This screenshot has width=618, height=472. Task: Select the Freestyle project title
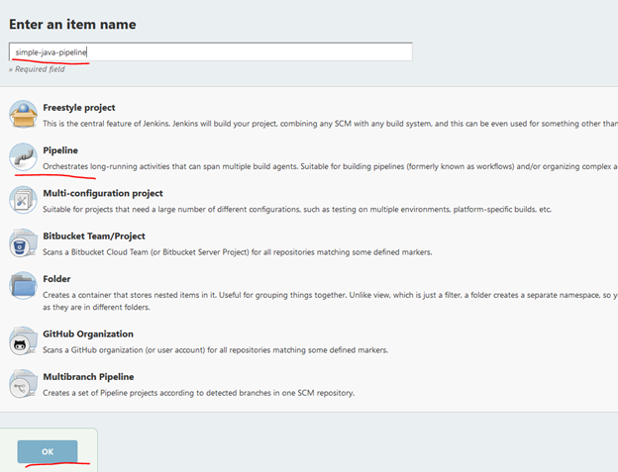79,107
